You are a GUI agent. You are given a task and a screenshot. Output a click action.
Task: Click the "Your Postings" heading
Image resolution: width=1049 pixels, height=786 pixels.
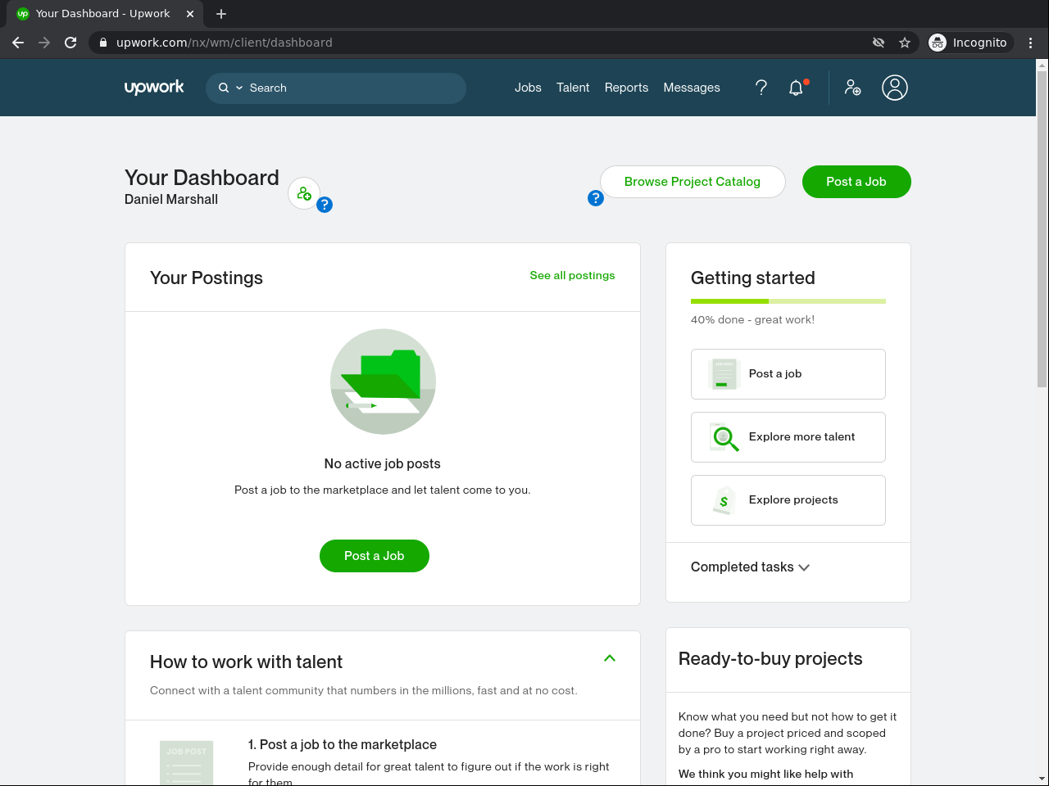[x=207, y=278]
